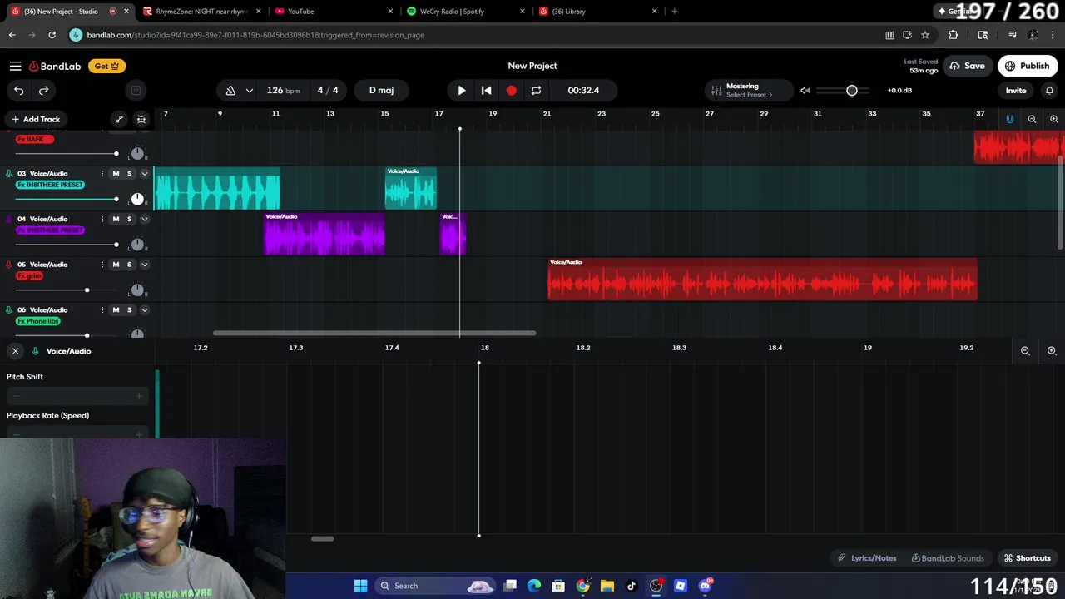Arm track 05 microphone icon
The height and width of the screenshot is (599, 1065).
pyautogui.click(x=9, y=265)
